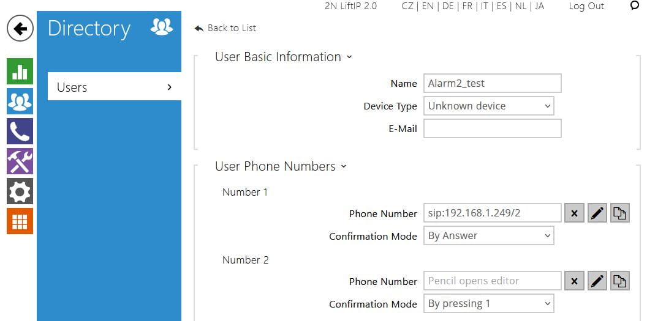
Task: Open pencil editor for Number 1
Action: click(x=597, y=213)
